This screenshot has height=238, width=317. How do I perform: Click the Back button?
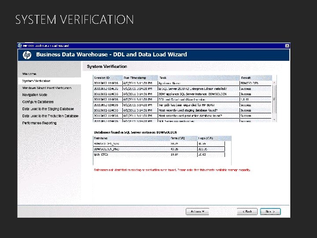click(247, 212)
